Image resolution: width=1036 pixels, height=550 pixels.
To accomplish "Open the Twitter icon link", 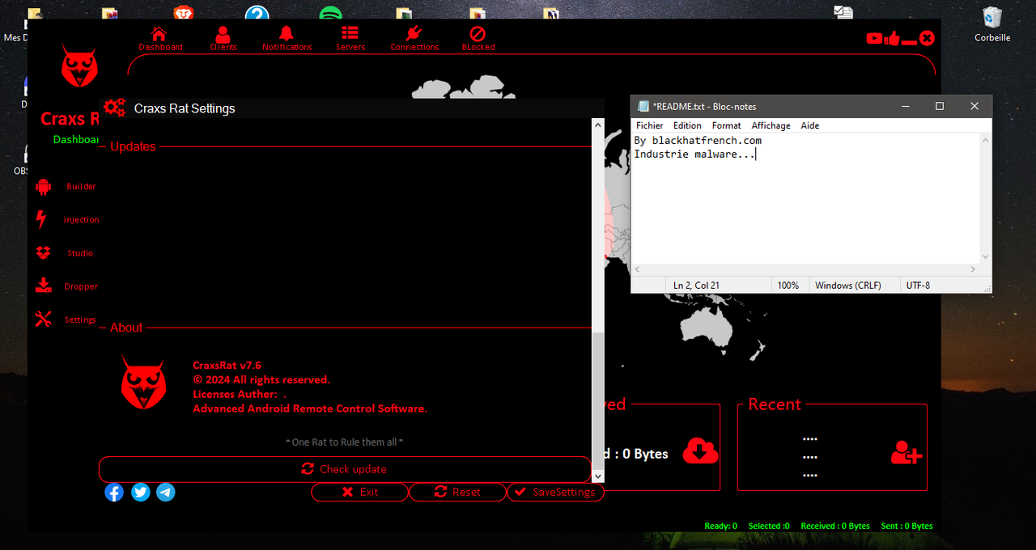I will pyautogui.click(x=141, y=492).
